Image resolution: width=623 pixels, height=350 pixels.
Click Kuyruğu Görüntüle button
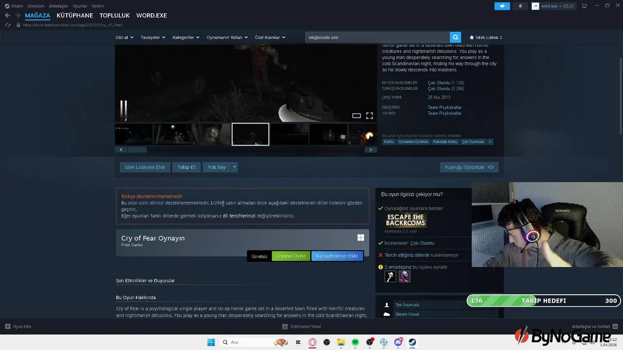point(469,167)
